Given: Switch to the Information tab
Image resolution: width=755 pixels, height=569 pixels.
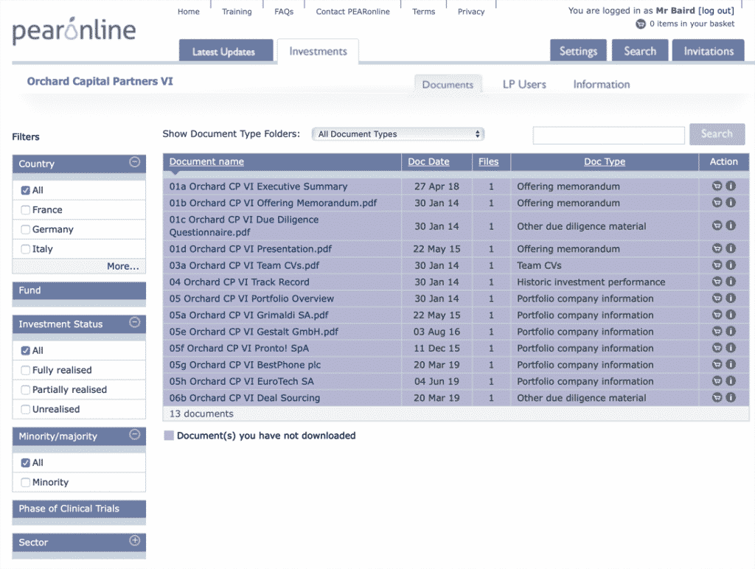Looking at the screenshot, I should [602, 84].
